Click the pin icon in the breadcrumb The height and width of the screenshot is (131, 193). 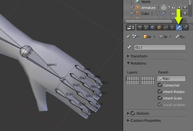click(x=128, y=37)
